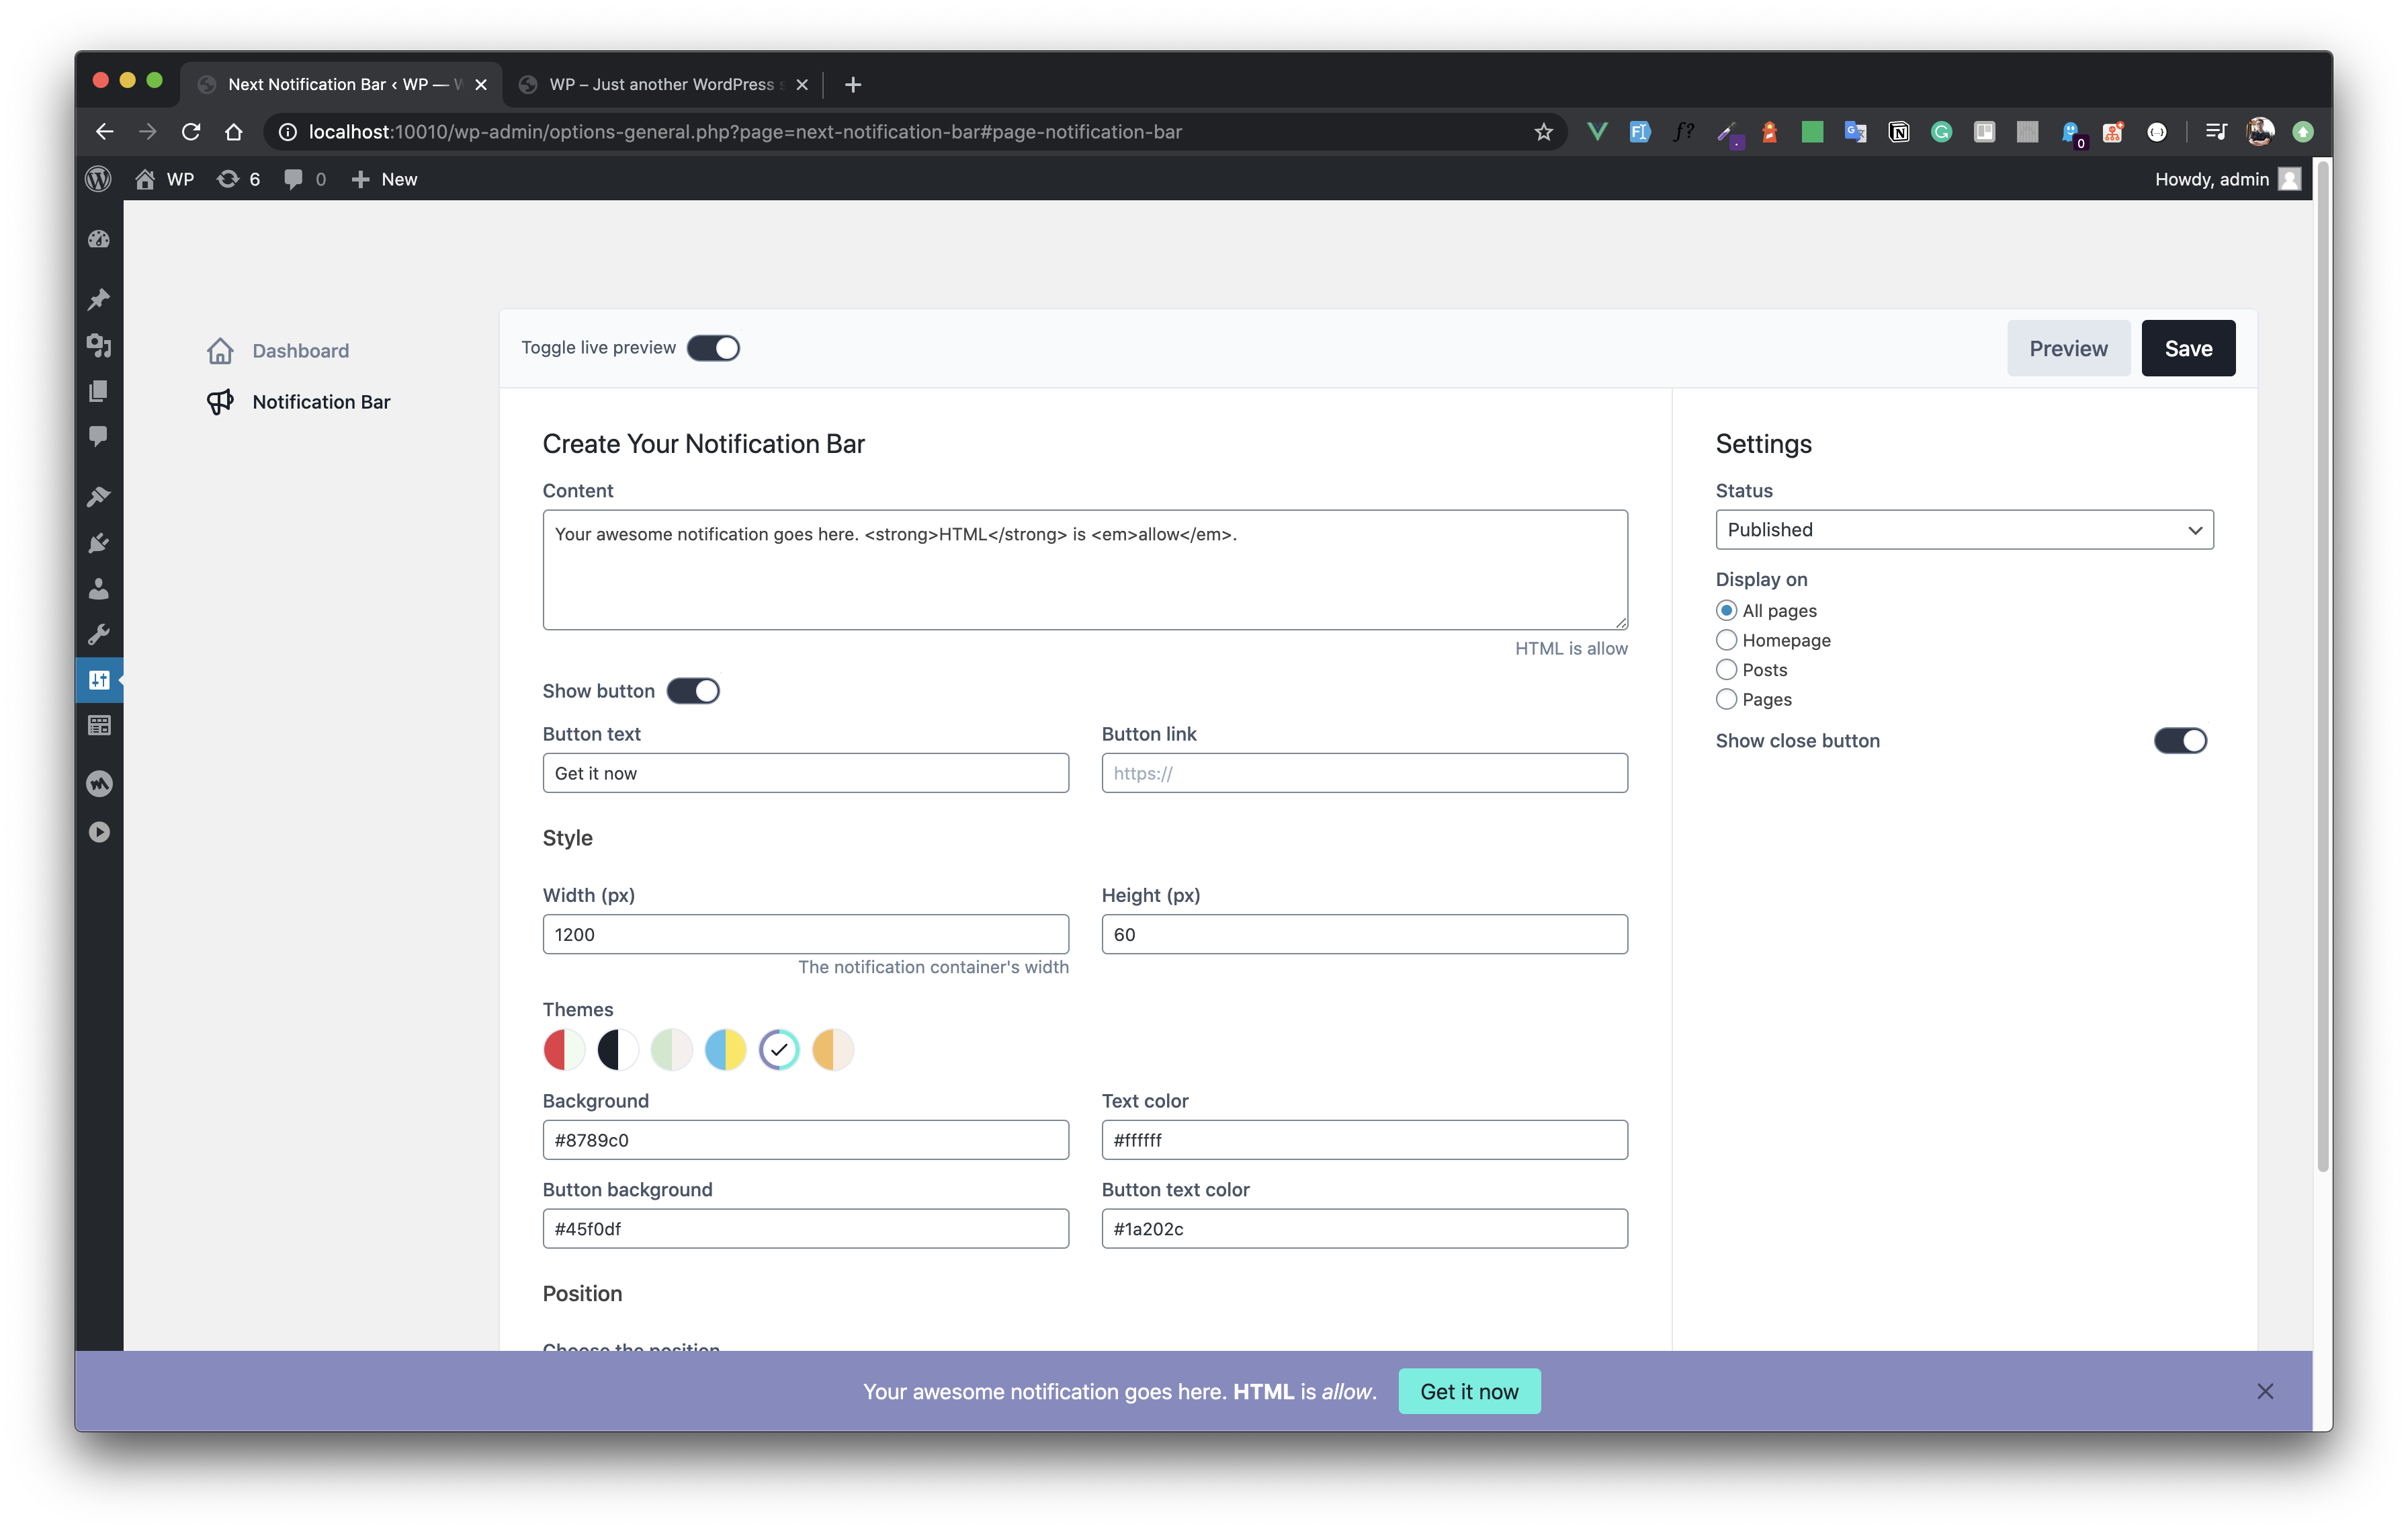Select the Homepage radio option
The width and height of the screenshot is (2408, 1531).
1726,640
